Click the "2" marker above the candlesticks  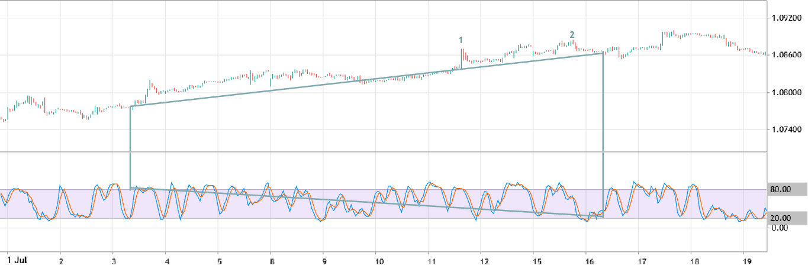click(572, 35)
